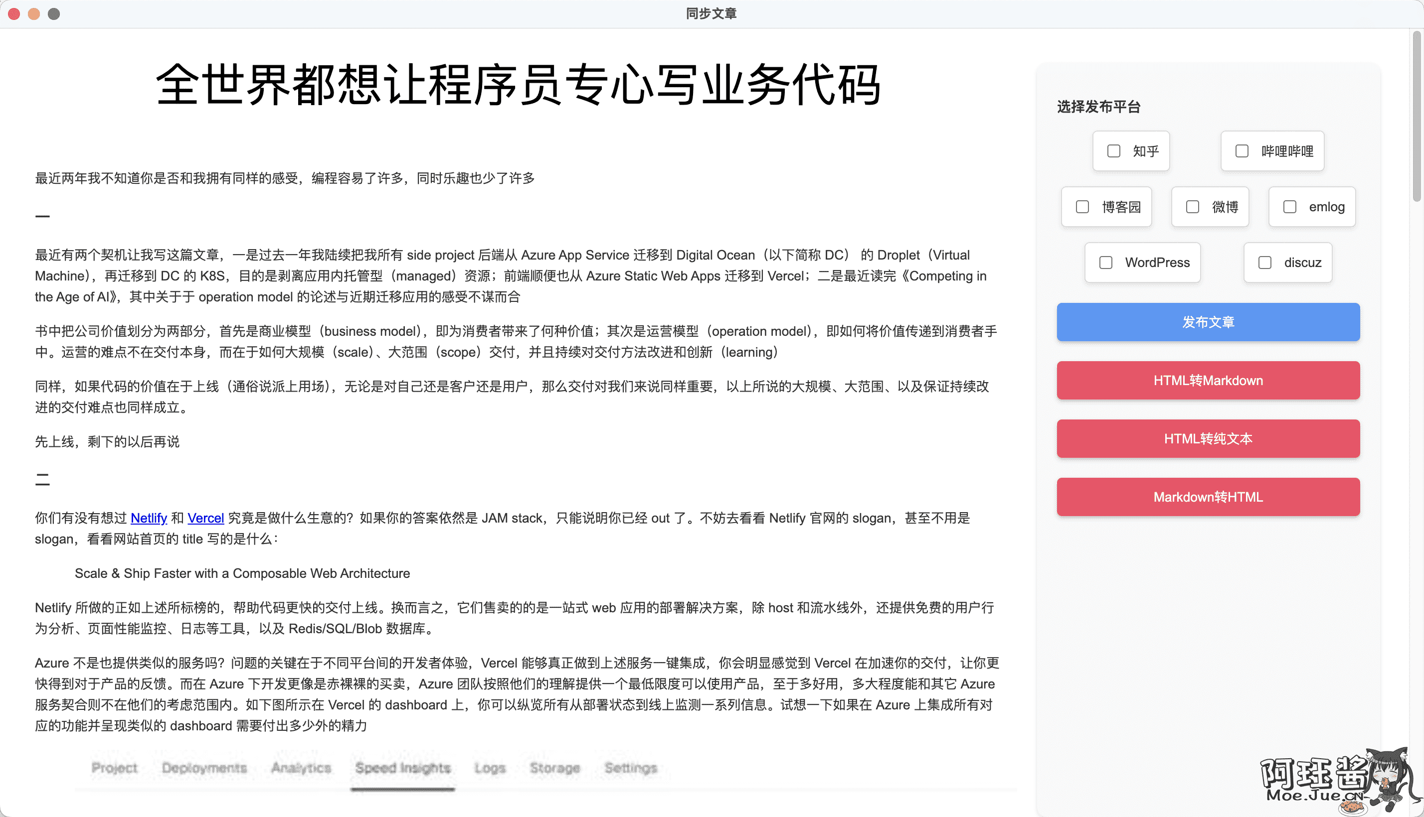Enable the 哔哩哔哩 platform checkbox

(x=1242, y=151)
